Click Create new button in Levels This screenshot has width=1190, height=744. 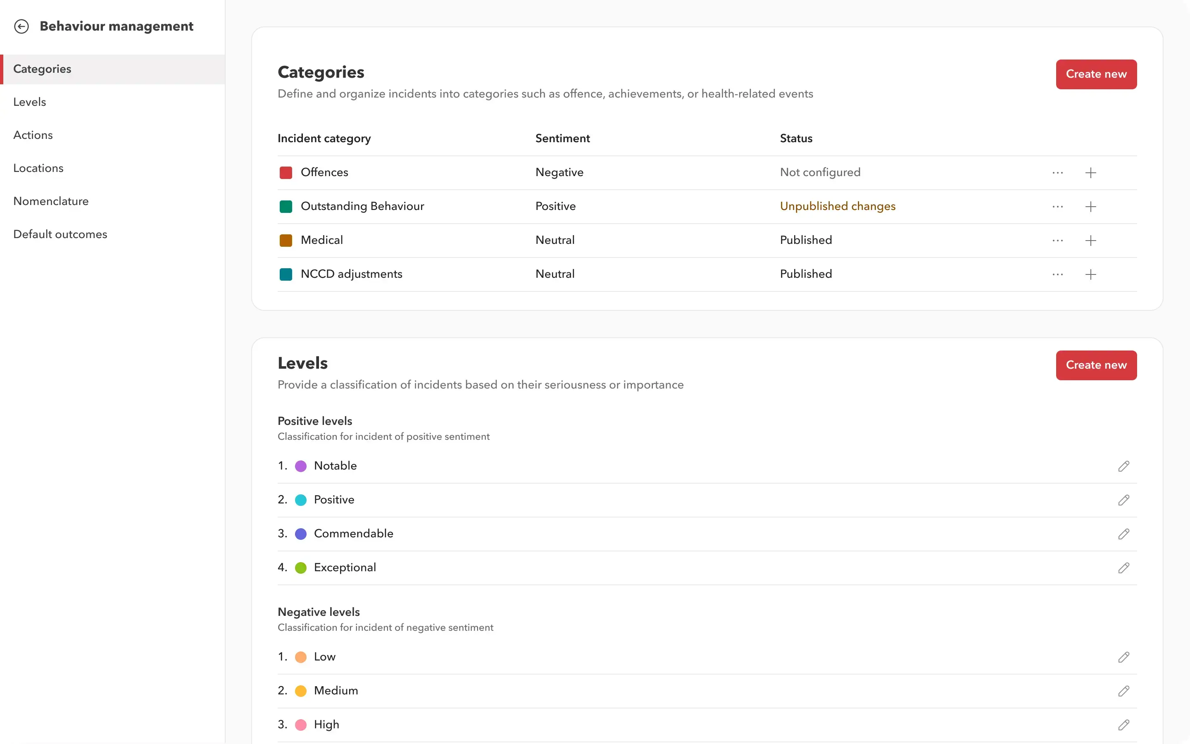pyautogui.click(x=1097, y=365)
